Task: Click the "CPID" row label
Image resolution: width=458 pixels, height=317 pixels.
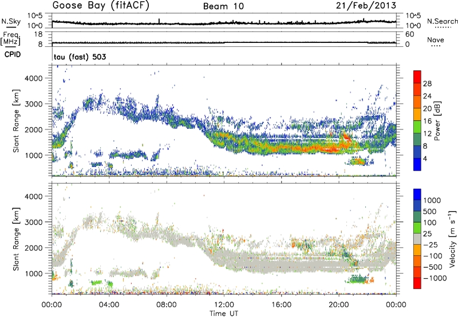Action: point(13,54)
